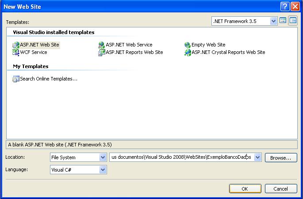Image resolution: width=303 pixels, height=199 pixels.
Task: Switch to large icons view
Action: (283, 21)
